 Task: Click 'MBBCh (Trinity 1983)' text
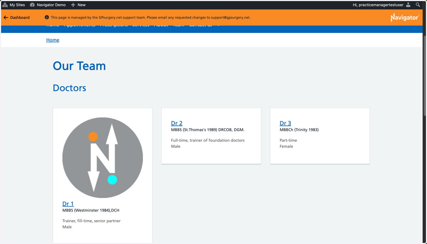point(299,130)
